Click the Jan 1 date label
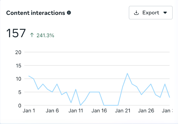Image resolution: width=179 pixels, height=124 pixels. click(x=29, y=111)
